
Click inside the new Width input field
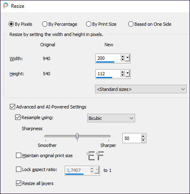coord(108,58)
